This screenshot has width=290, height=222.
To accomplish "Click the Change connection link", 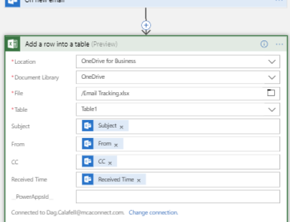I will 153,213.
